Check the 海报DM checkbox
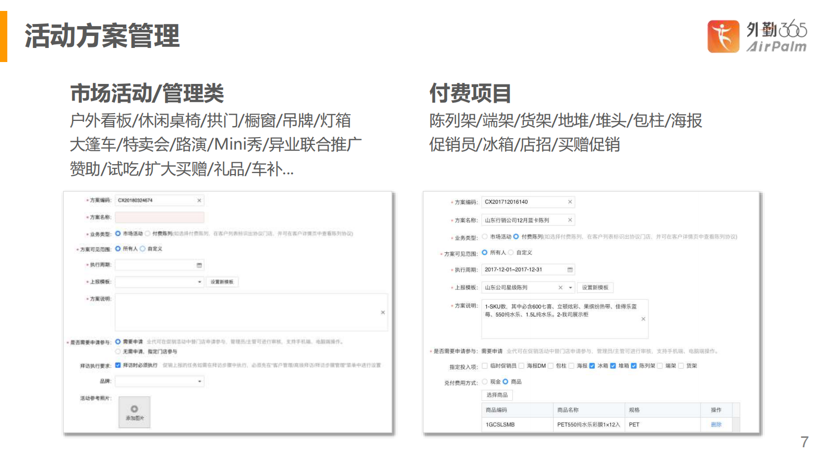The width and height of the screenshot is (828, 465). 521,366
